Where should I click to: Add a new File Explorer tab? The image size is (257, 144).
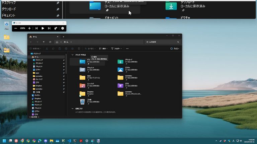pos(64,37)
